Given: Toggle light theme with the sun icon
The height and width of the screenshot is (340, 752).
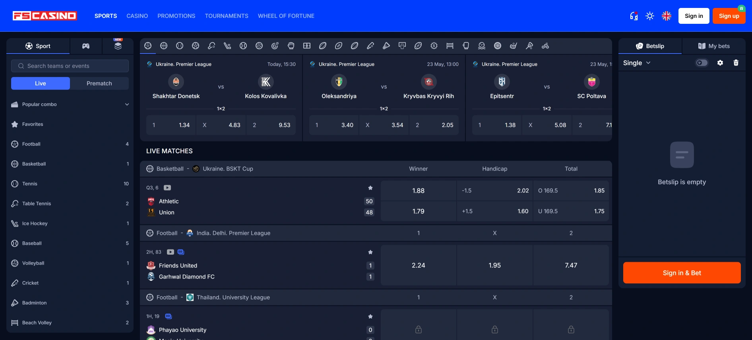Looking at the screenshot, I should (x=650, y=16).
